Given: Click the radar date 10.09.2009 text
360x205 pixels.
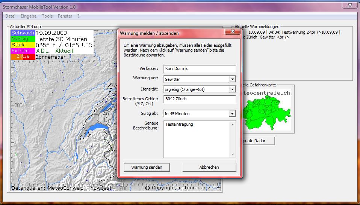Looking at the screenshot, I should 51,33.
